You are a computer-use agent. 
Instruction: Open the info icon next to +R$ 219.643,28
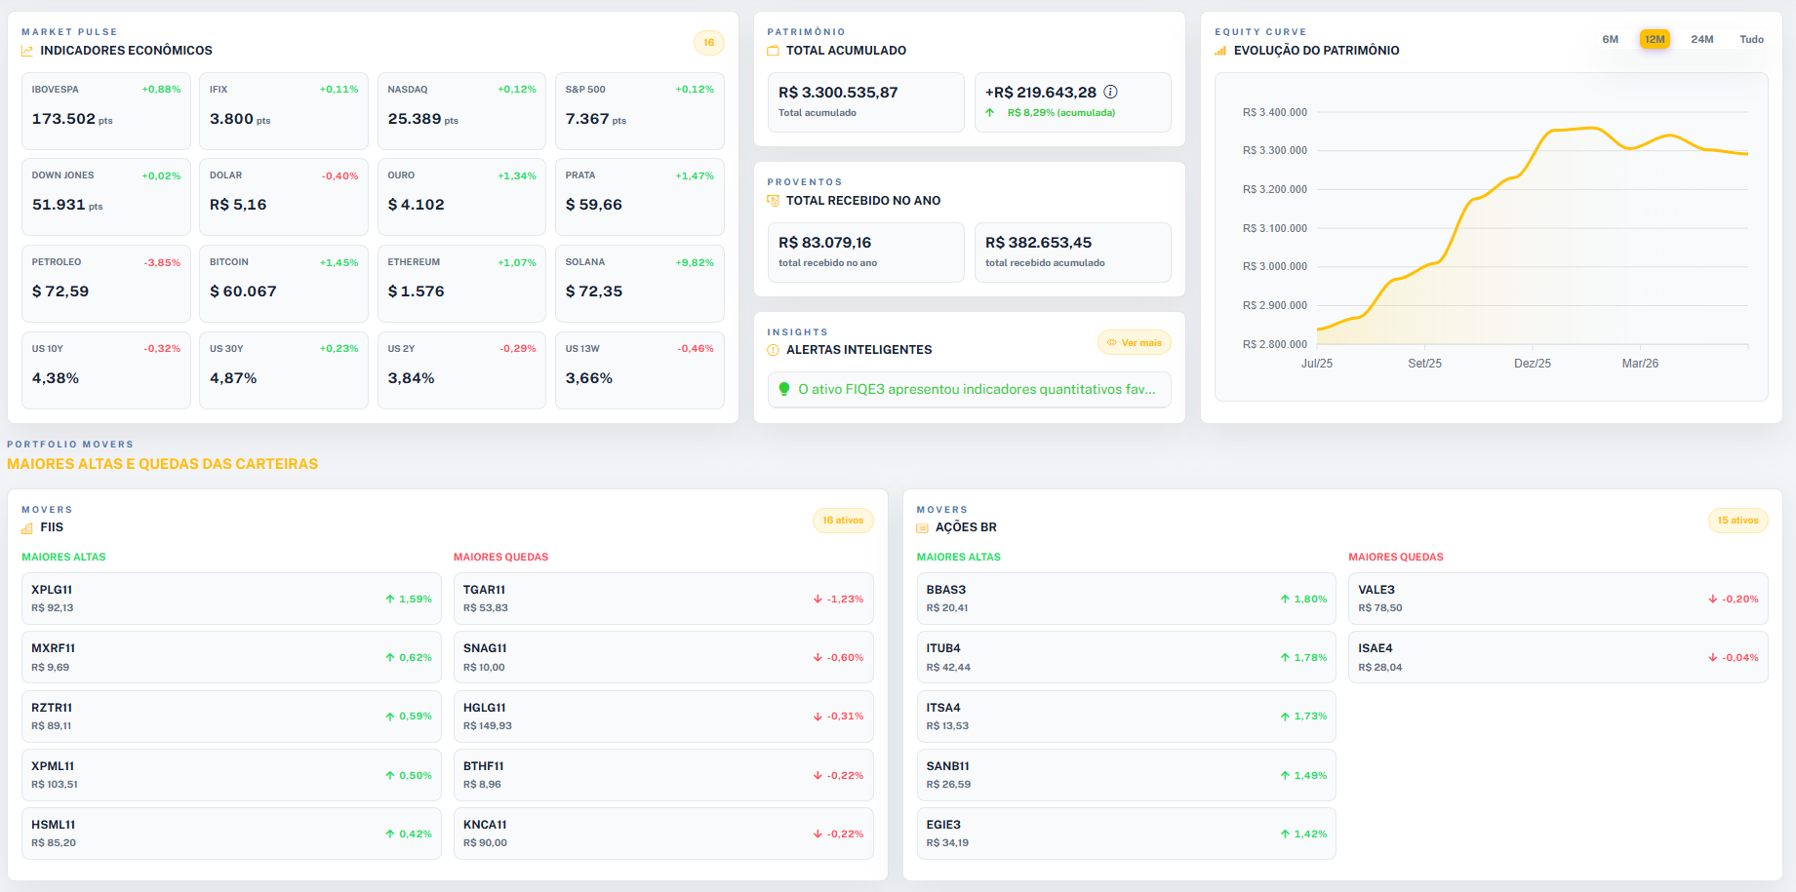coord(1110,92)
